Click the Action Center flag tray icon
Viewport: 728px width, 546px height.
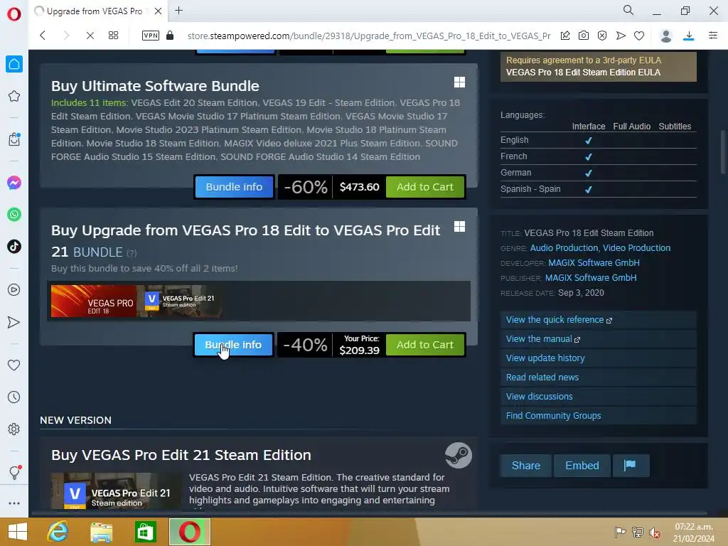620,532
